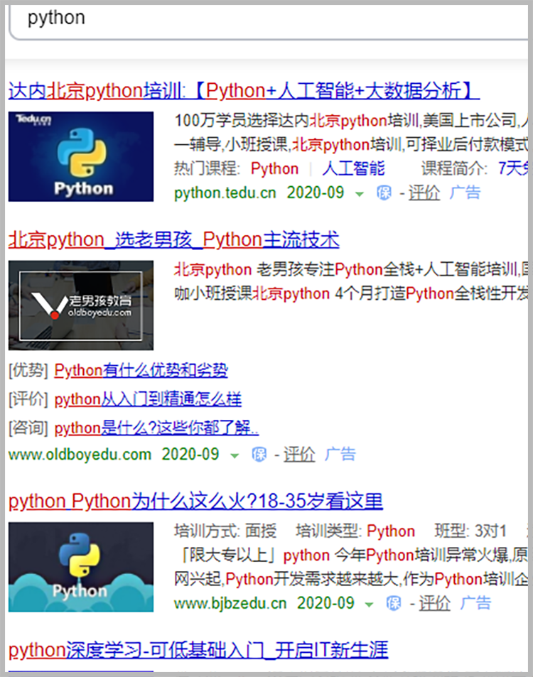The height and width of the screenshot is (677, 533).
Task: Visit www.oldboyedu.com green URL
Action: pyautogui.click(x=80, y=455)
